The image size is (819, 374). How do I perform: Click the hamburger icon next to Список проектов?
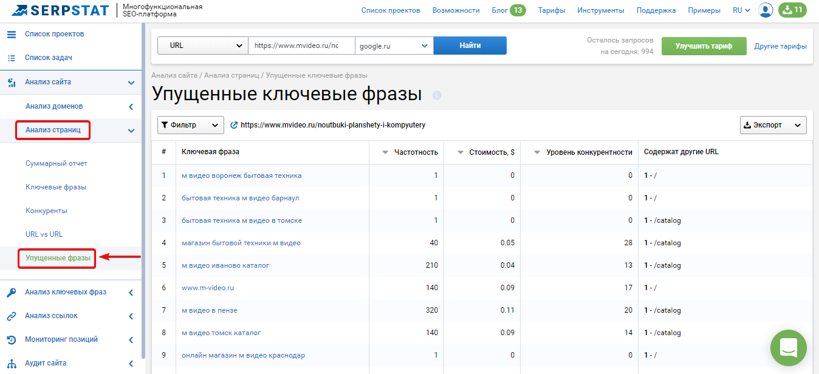(x=11, y=34)
